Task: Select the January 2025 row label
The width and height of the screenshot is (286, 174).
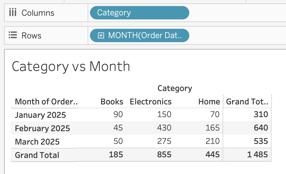Action: 40,115
